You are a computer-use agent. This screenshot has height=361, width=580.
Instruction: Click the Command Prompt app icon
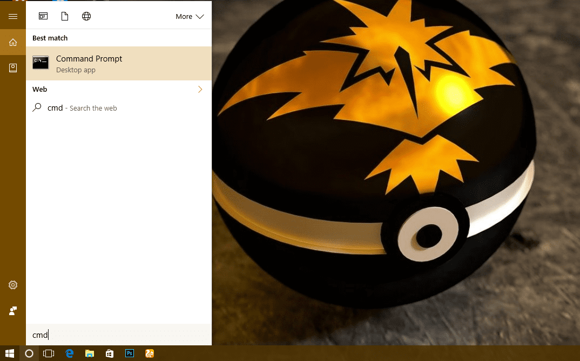41,63
